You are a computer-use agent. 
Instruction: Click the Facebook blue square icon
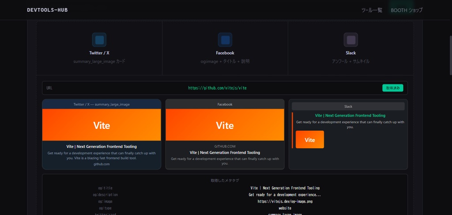[x=225, y=40]
